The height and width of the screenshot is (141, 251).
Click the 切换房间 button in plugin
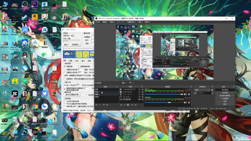click(75, 44)
